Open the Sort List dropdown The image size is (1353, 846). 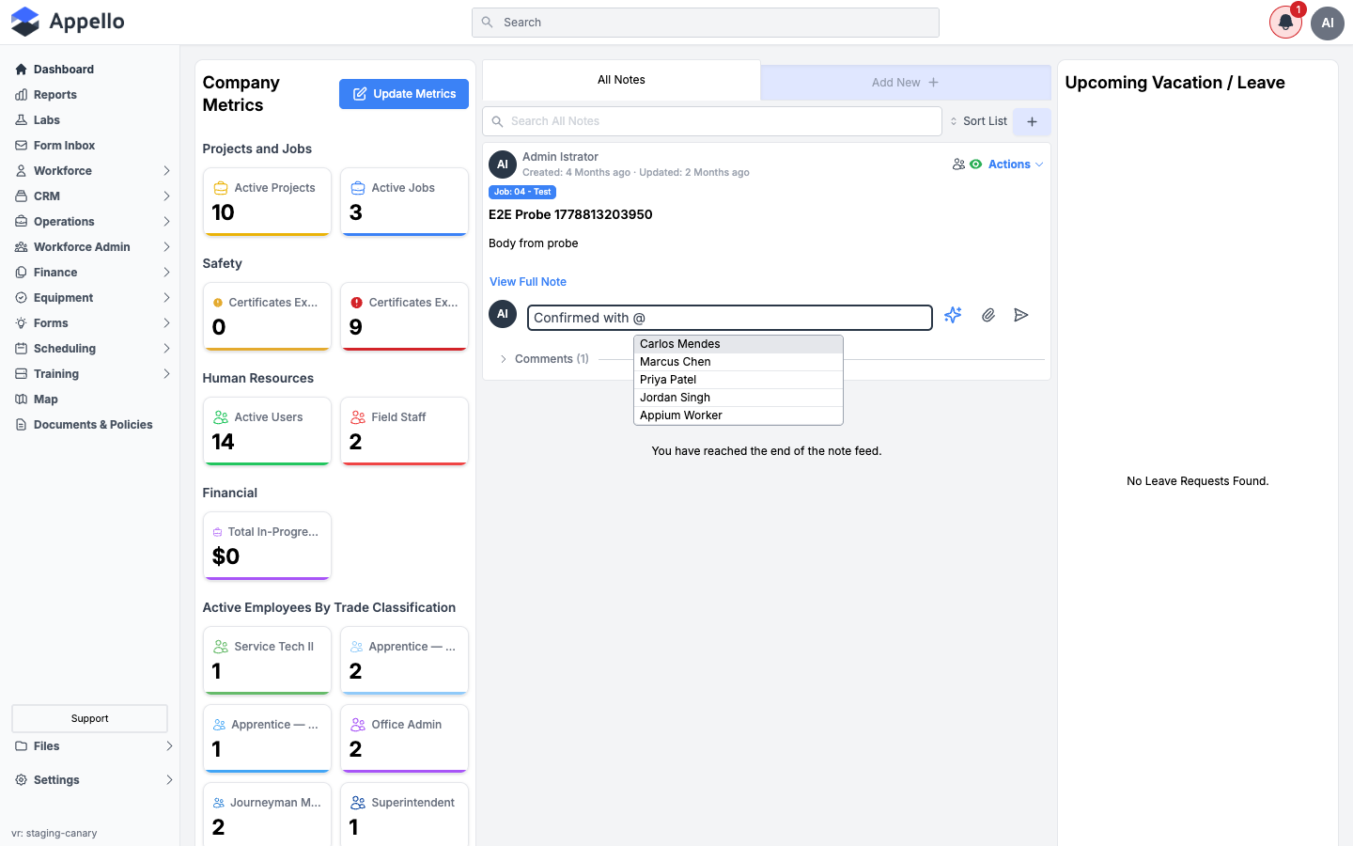978,121
